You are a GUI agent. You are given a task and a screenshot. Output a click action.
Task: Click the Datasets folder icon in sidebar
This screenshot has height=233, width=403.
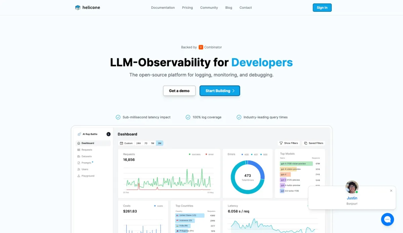click(x=79, y=156)
